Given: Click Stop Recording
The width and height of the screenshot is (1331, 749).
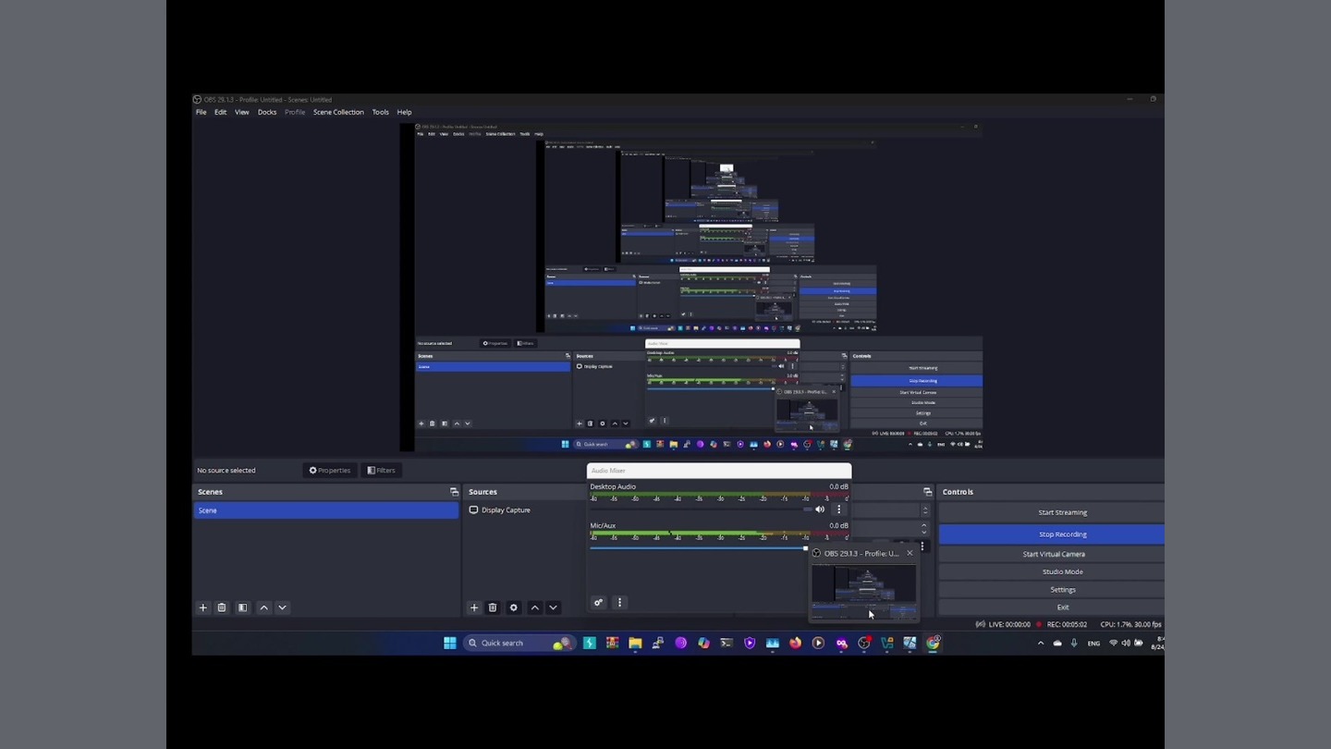Looking at the screenshot, I should (1052, 534).
